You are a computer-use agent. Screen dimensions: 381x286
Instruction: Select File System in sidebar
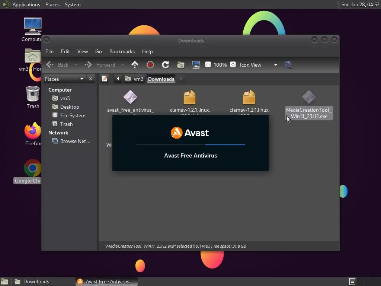[73, 115]
